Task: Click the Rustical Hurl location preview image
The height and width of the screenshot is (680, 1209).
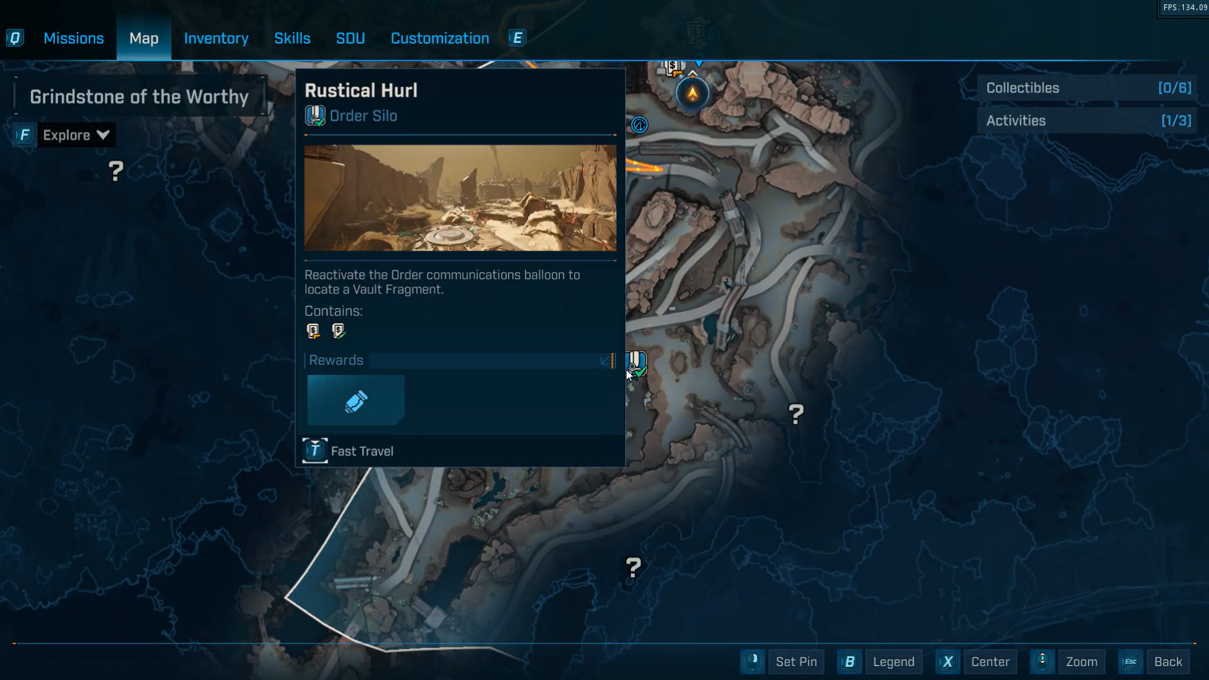Action: 460,198
